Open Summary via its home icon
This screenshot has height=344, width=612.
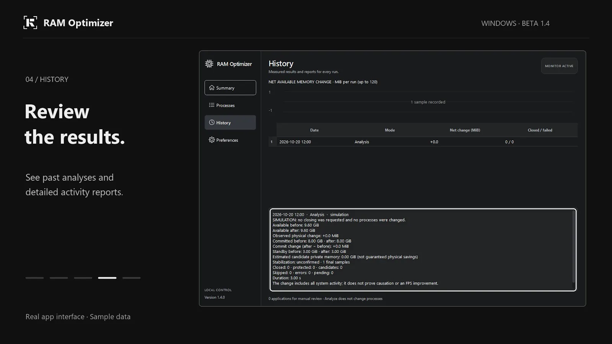pyautogui.click(x=212, y=88)
